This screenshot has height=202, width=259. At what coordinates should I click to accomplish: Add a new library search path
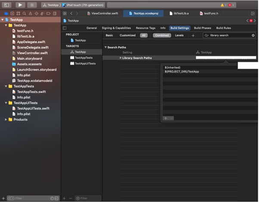tap(166, 118)
